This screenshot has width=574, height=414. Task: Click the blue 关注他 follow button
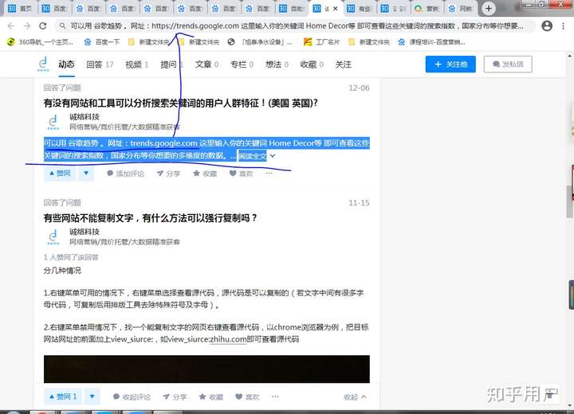coord(450,64)
